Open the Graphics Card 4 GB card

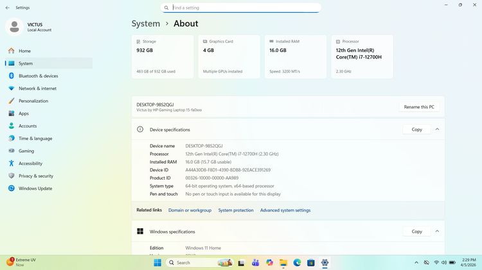(229, 56)
